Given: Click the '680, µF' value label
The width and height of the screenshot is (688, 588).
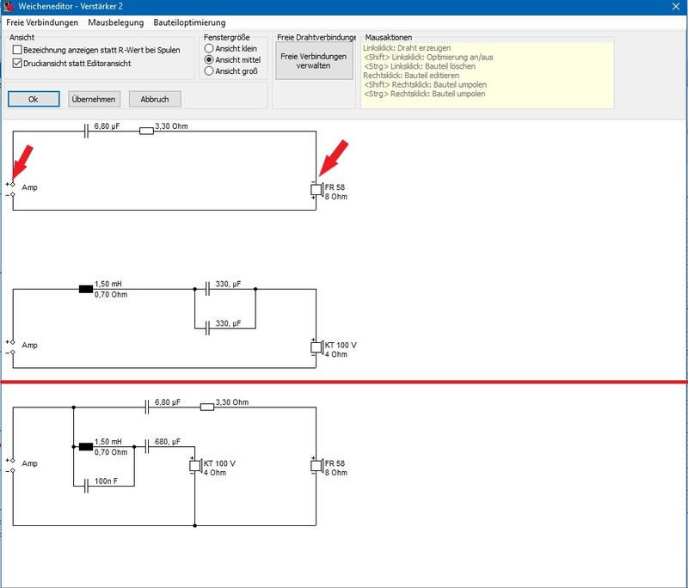Looking at the screenshot, I should point(168,442).
